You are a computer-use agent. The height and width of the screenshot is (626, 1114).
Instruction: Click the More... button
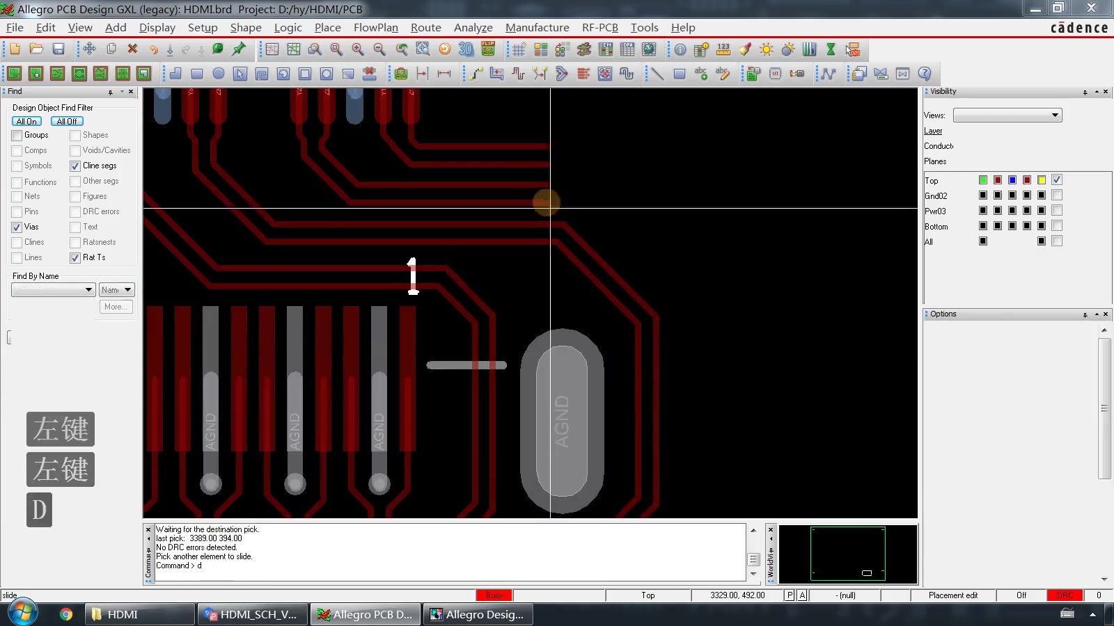[x=116, y=307]
